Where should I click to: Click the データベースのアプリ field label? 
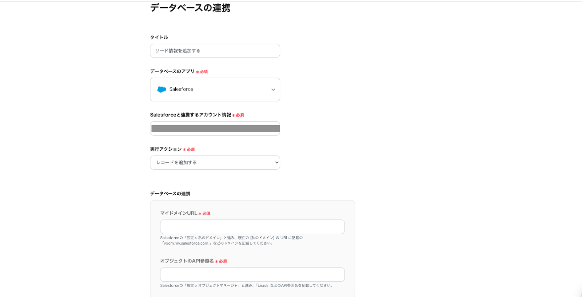(x=172, y=71)
